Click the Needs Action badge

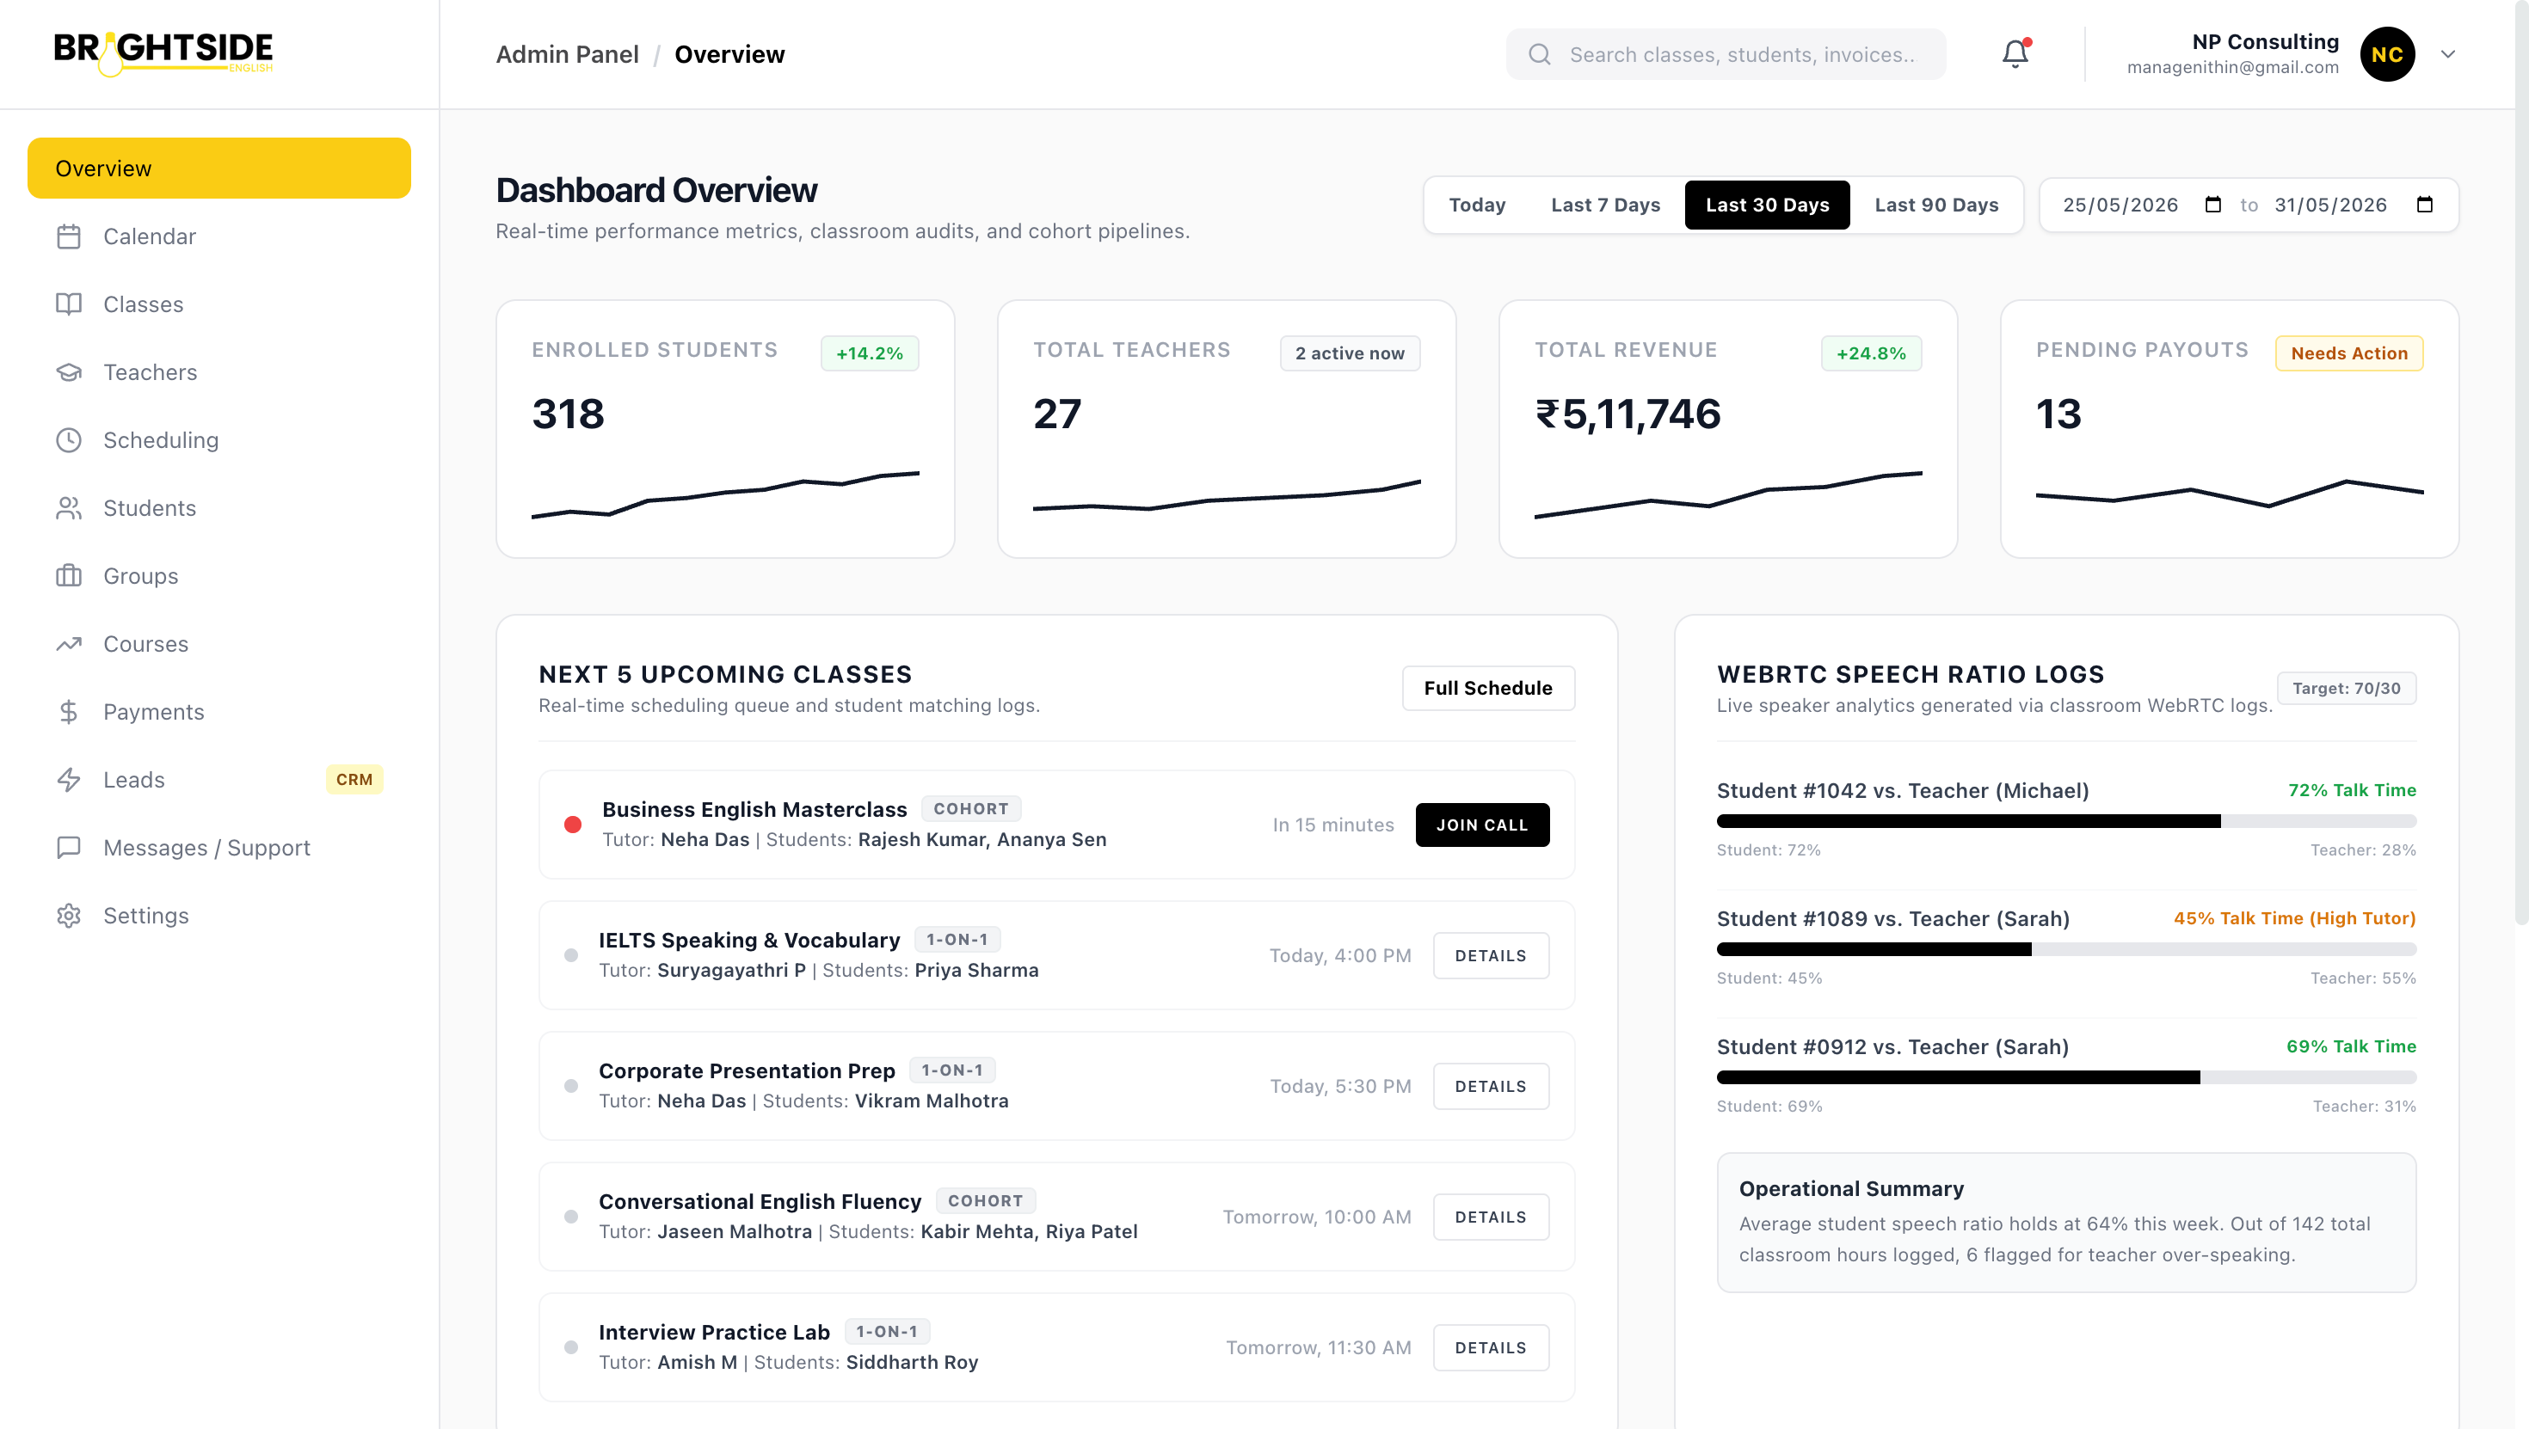pyautogui.click(x=2348, y=353)
